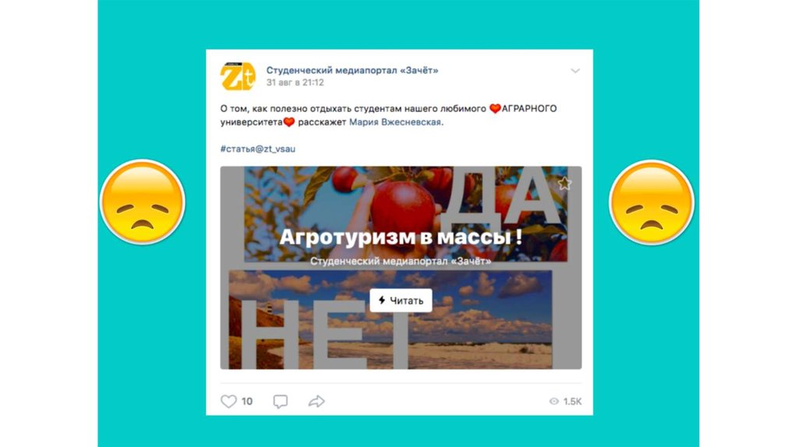Click the eye views icon

[554, 401]
